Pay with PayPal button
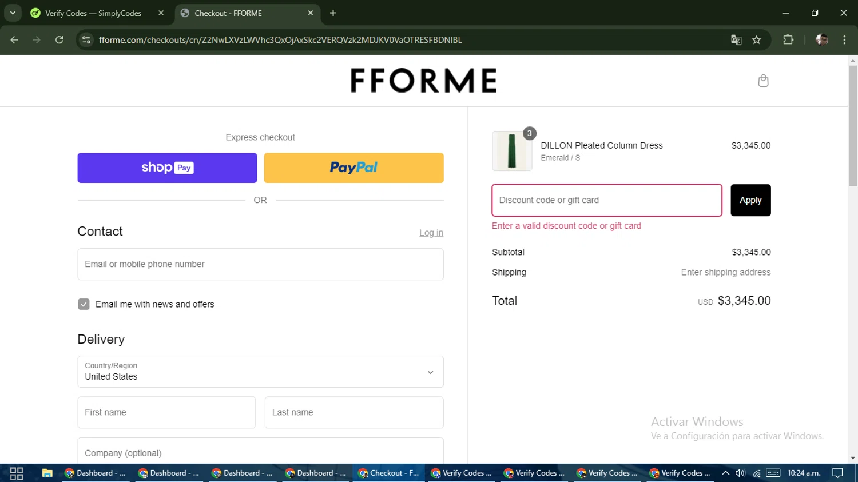Viewport: 858px width, 482px height. tap(353, 168)
